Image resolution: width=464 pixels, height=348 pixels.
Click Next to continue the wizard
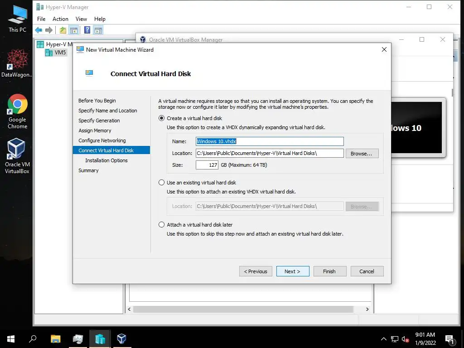pos(293,271)
